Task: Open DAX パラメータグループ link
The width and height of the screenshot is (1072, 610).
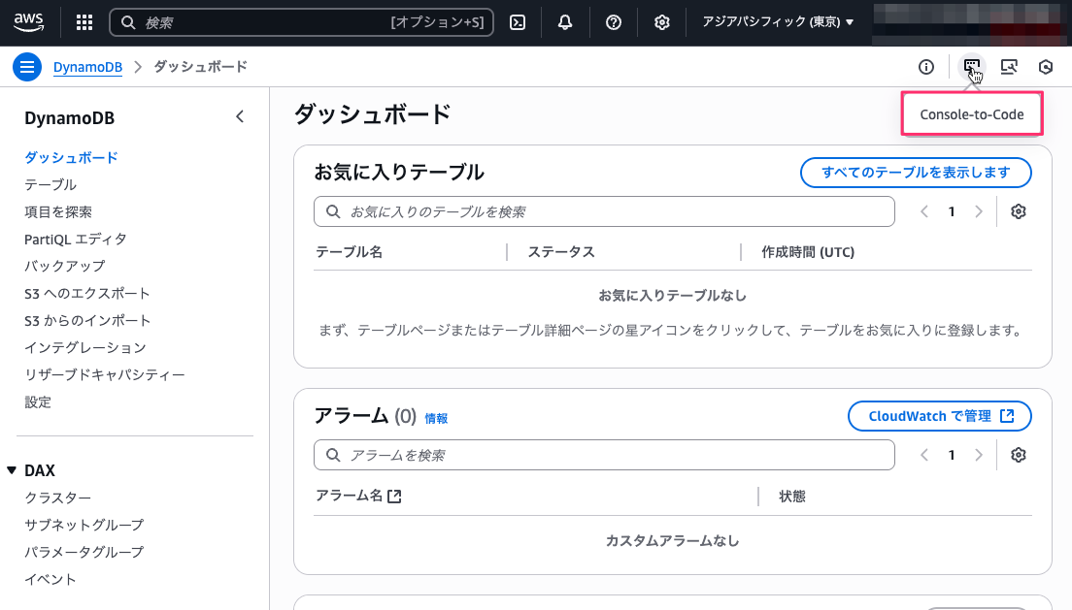Action: pyautogui.click(x=84, y=552)
